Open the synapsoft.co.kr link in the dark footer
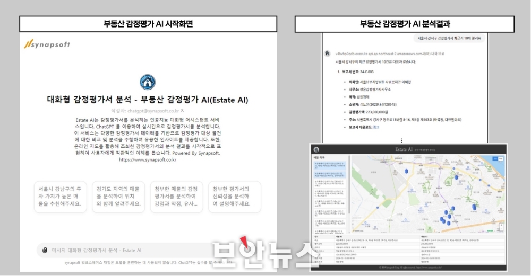531x276 pixels. point(429,268)
